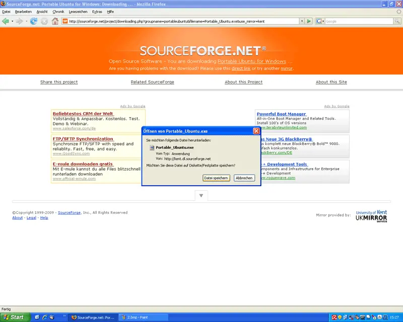Open the Share this project link
Image resolution: width=403 pixels, height=322 pixels.
coord(59,82)
